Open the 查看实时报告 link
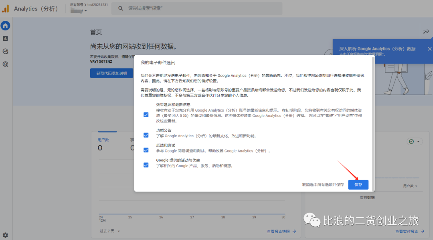 pos(407,231)
